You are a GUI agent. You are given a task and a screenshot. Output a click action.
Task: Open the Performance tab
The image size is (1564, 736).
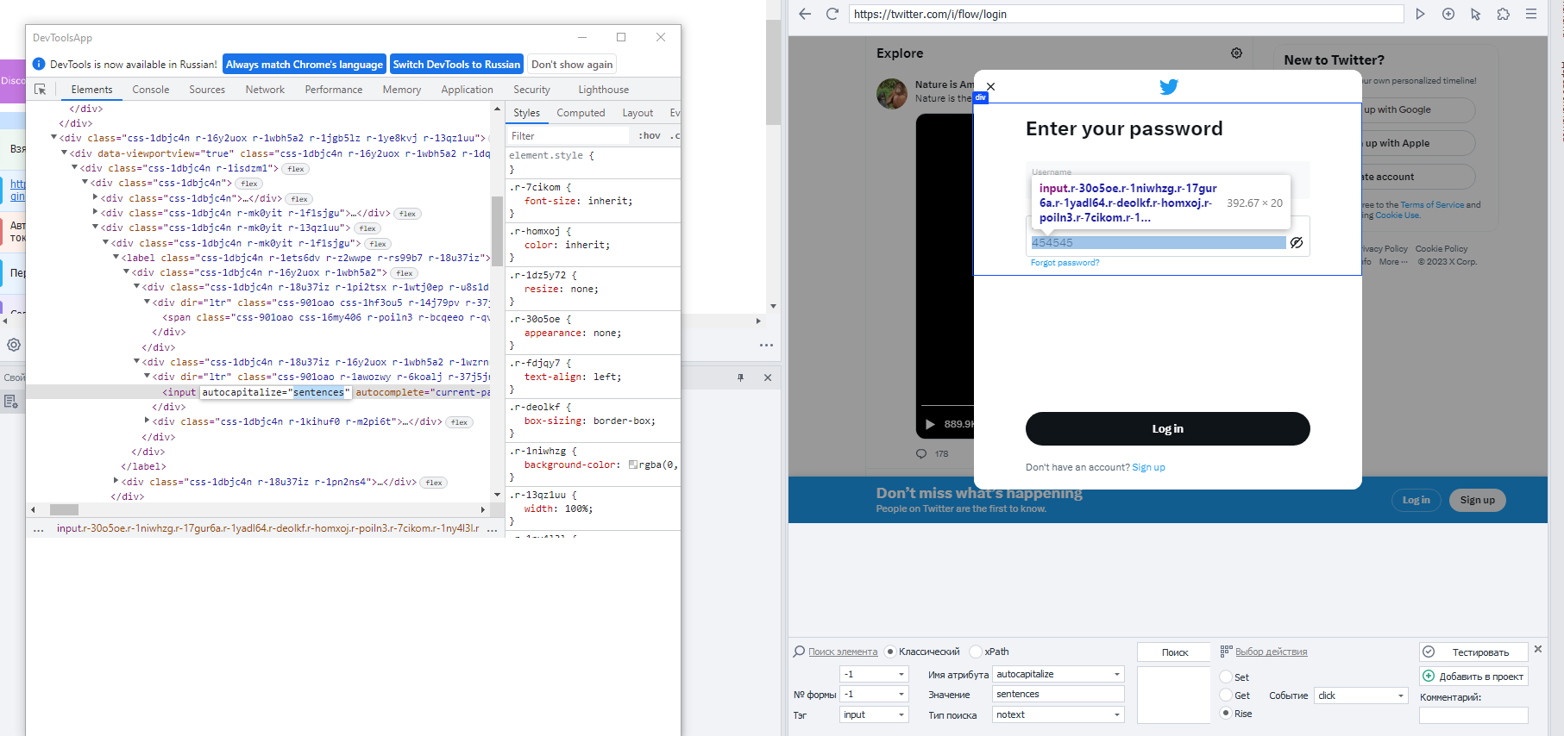(334, 90)
